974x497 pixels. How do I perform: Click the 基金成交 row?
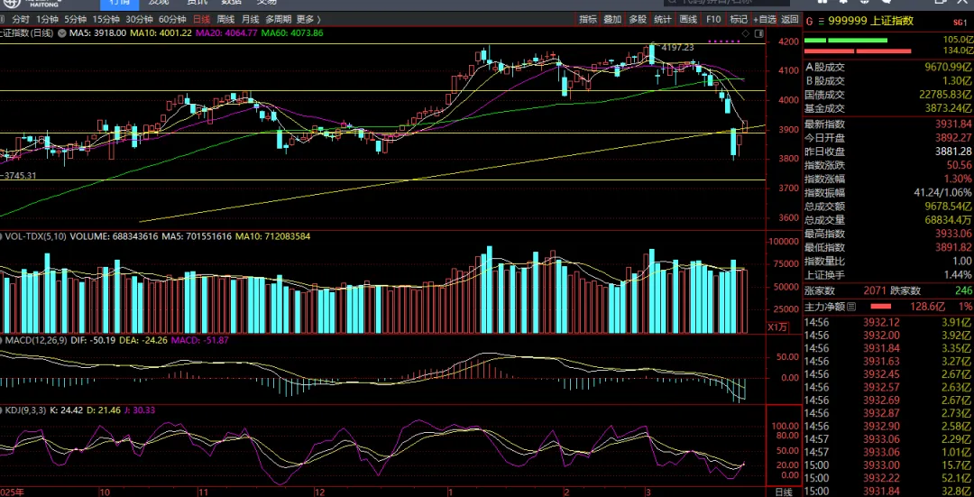888,108
